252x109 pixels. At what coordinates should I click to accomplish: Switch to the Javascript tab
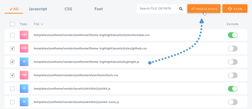coord(38,9)
